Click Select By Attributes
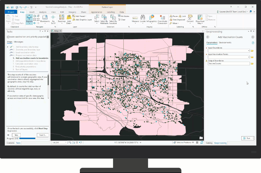This screenshot has height=173, width=261. pyautogui.click(x=104, y=19)
